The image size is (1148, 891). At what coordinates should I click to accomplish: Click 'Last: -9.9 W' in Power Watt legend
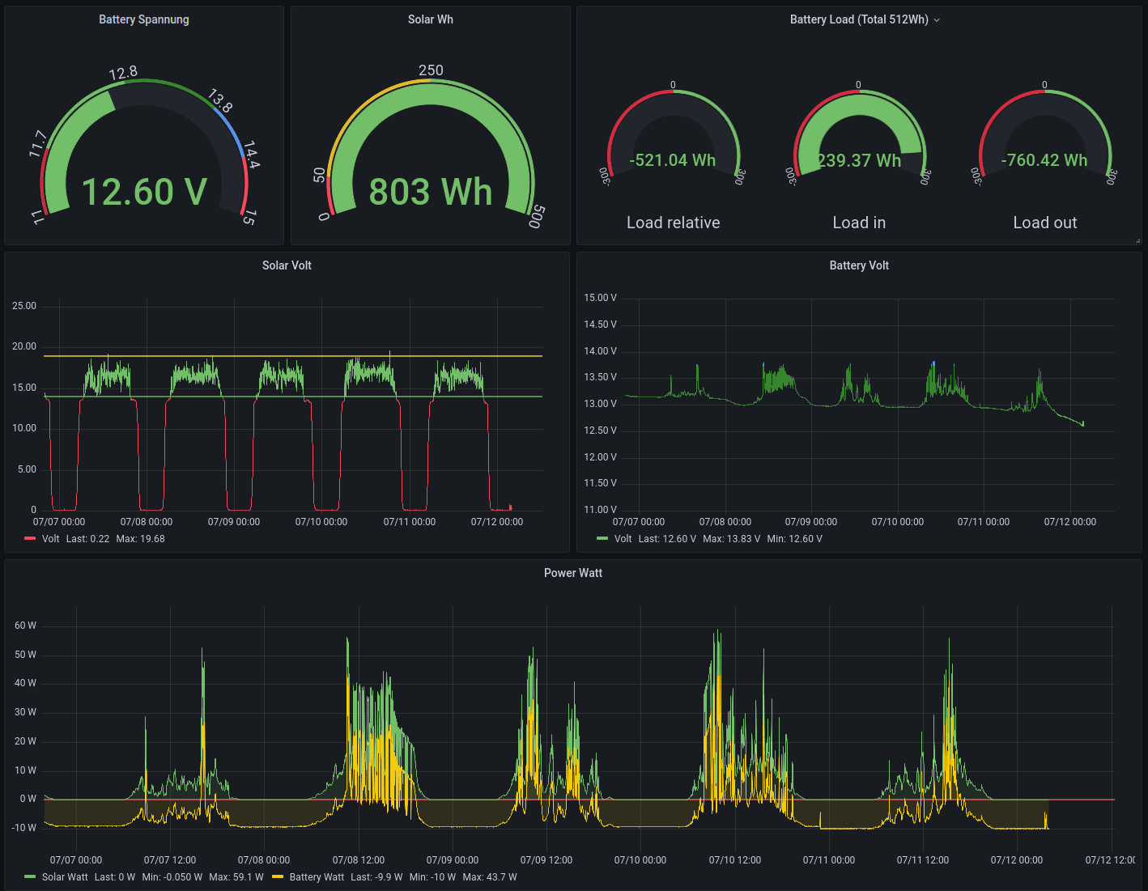[x=376, y=877]
